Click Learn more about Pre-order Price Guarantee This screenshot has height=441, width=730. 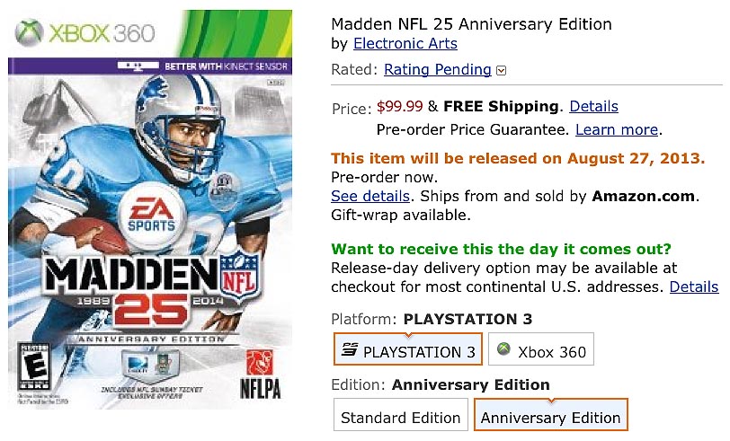(x=616, y=130)
